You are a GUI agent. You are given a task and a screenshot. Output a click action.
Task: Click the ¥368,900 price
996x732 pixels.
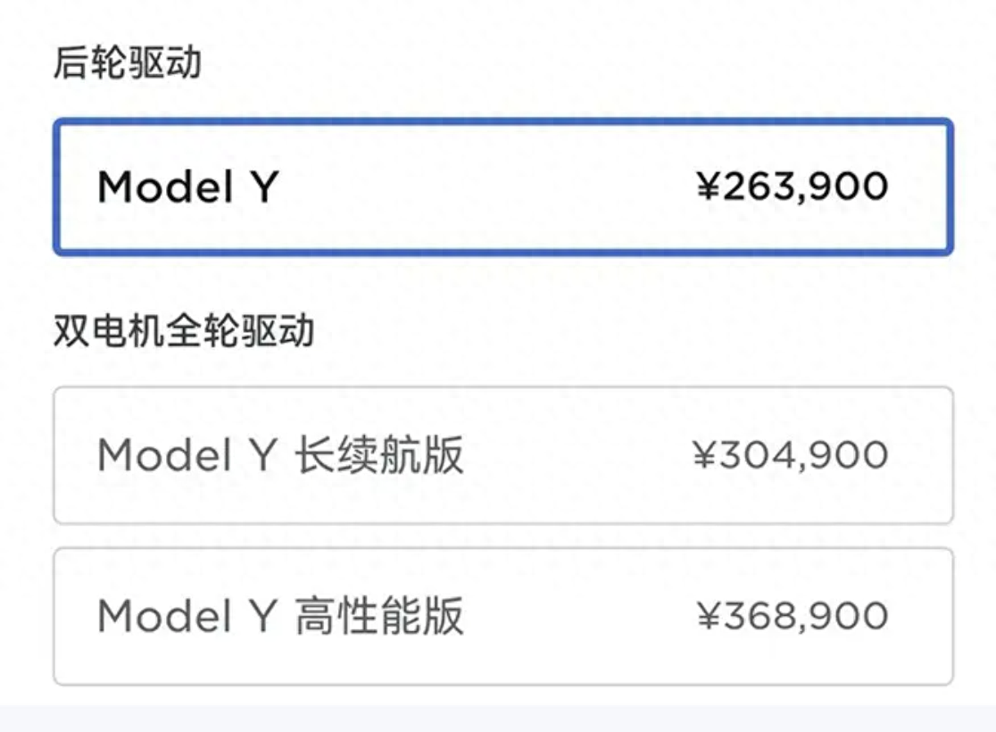pyautogui.click(x=793, y=616)
